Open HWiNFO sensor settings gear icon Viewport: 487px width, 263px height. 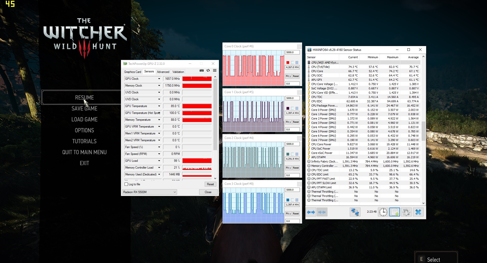coord(406,212)
